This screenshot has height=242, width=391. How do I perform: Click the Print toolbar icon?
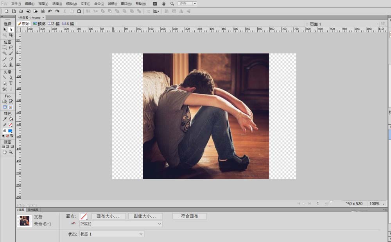(43, 11)
